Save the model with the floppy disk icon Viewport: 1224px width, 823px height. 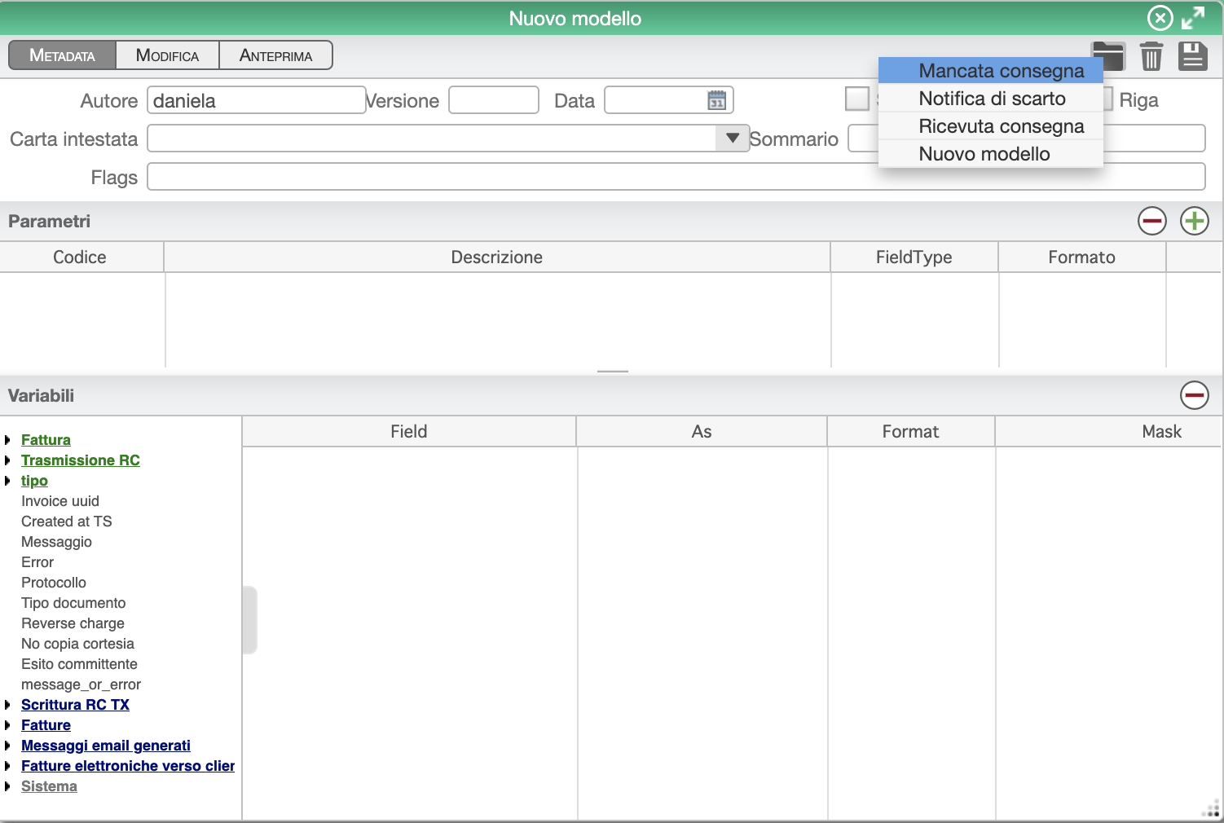click(x=1193, y=56)
